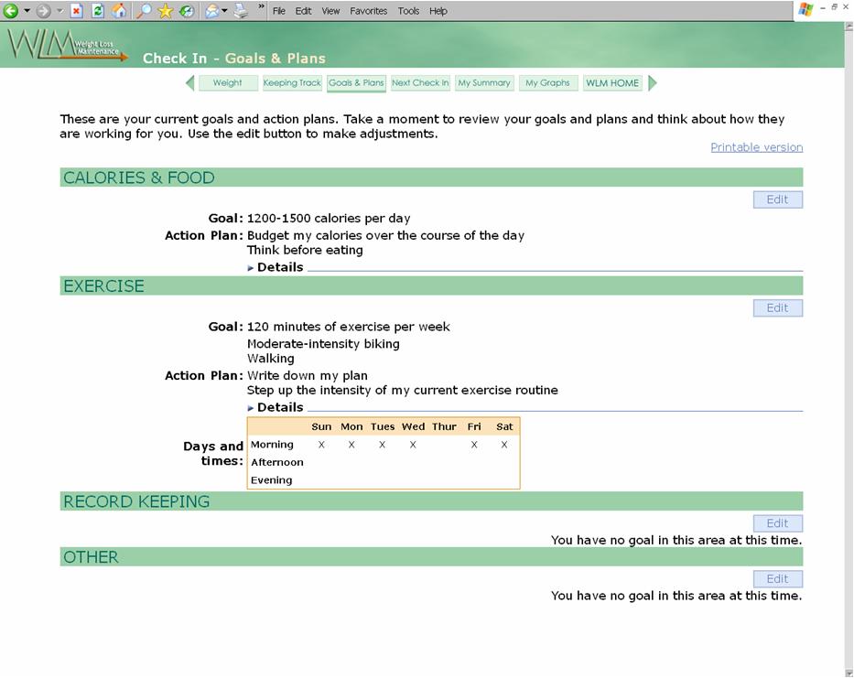Open Search using the magnifier icon
Screen dimensions: 854x678
[145, 11]
